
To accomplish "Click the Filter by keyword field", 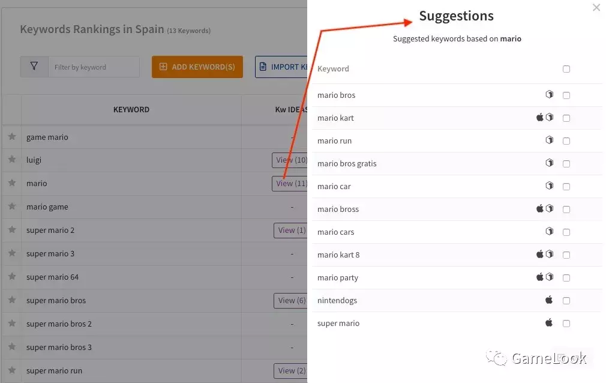I will click(x=94, y=67).
